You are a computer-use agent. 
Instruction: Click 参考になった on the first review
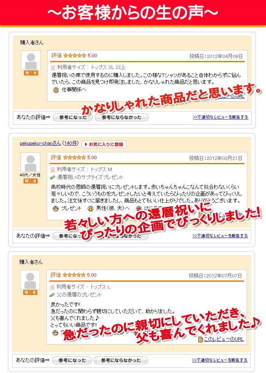tap(73, 117)
